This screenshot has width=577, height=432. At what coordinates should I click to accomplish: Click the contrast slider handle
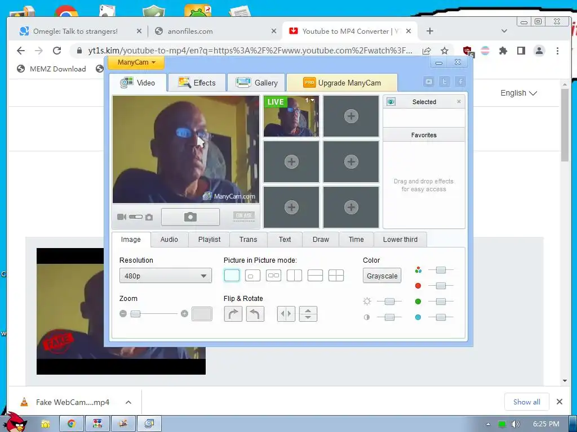390,317
